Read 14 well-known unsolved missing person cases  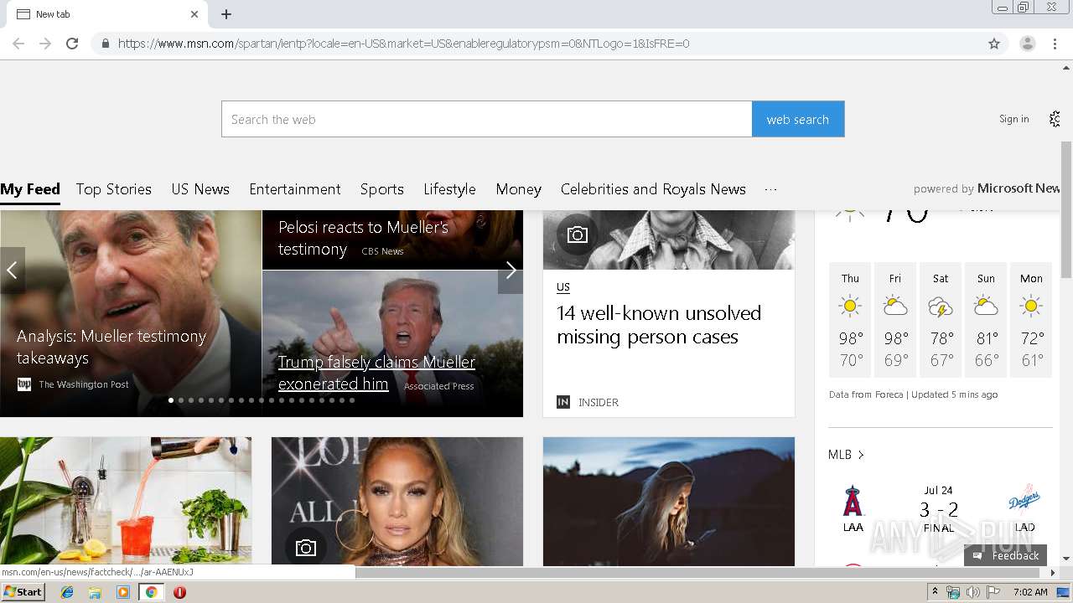(x=659, y=325)
